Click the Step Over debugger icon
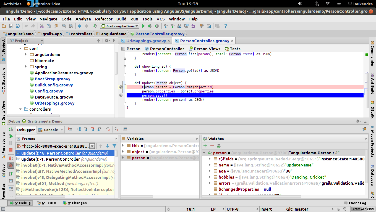Image resolution: width=376 pixels, height=212 pixels. click(x=79, y=129)
